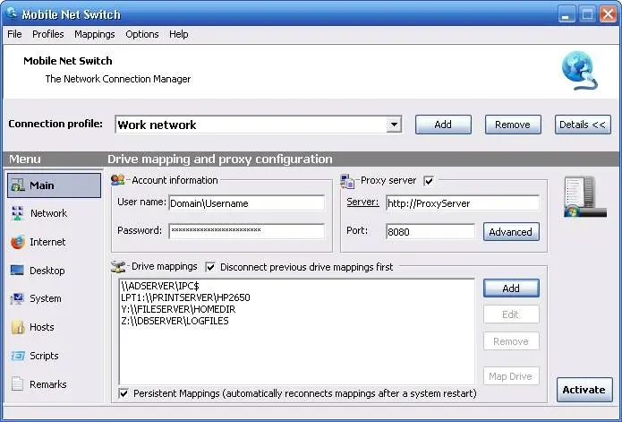Image resolution: width=622 pixels, height=422 pixels.
Task: Minimize the Mobile Net Switch window
Action: point(567,14)
